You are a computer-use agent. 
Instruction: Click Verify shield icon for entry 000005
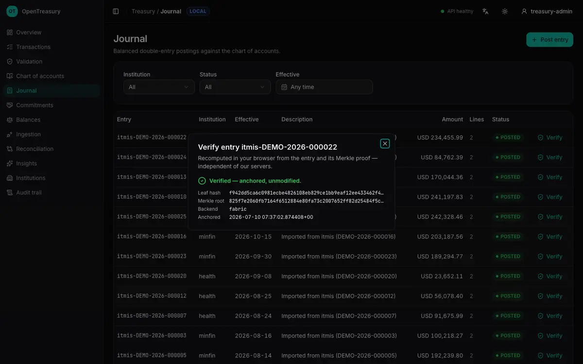(540, 355)
